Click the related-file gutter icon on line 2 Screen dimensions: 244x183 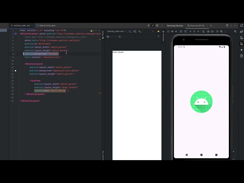coord(16,34)
